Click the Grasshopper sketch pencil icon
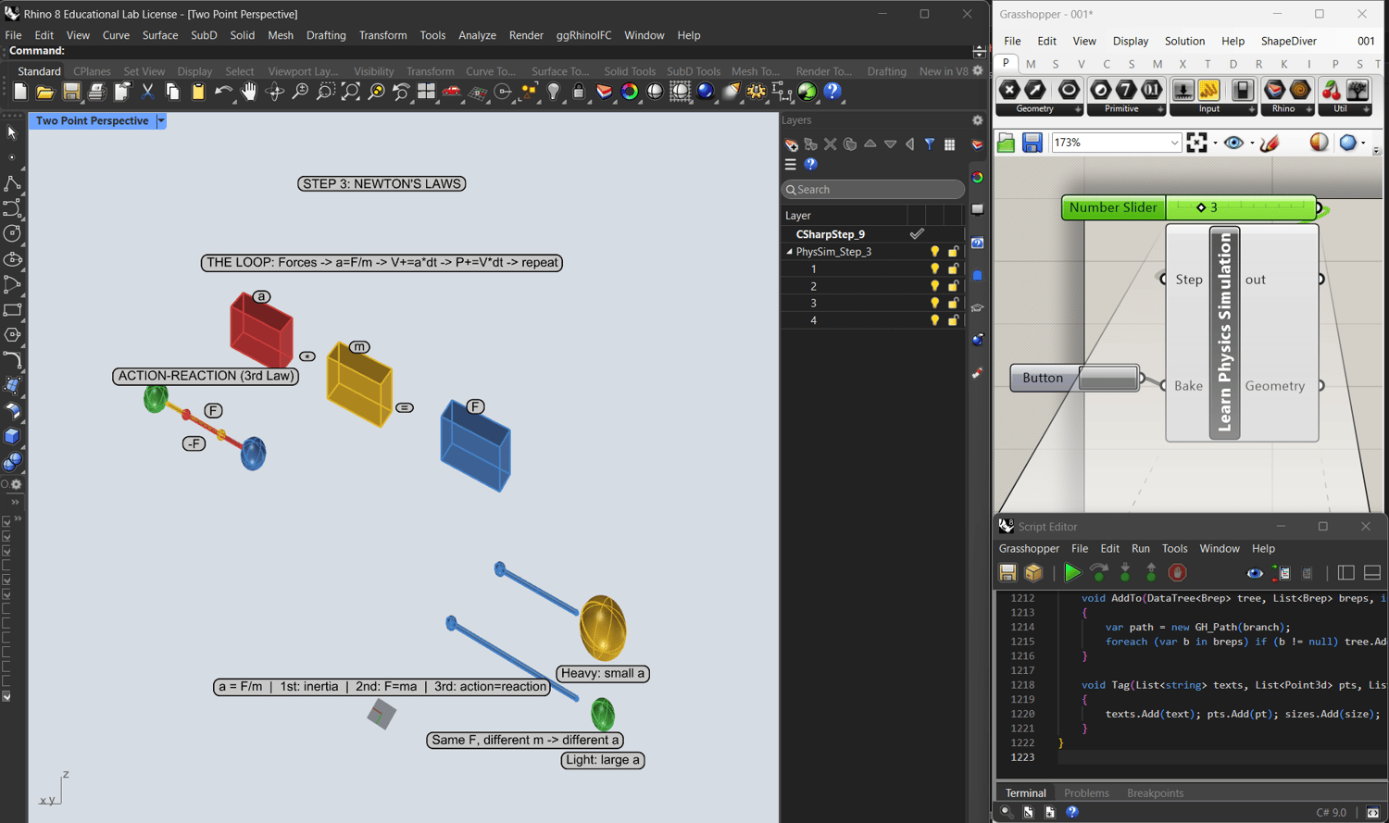Screen dimensions: 1389x823 [1270, 143]
